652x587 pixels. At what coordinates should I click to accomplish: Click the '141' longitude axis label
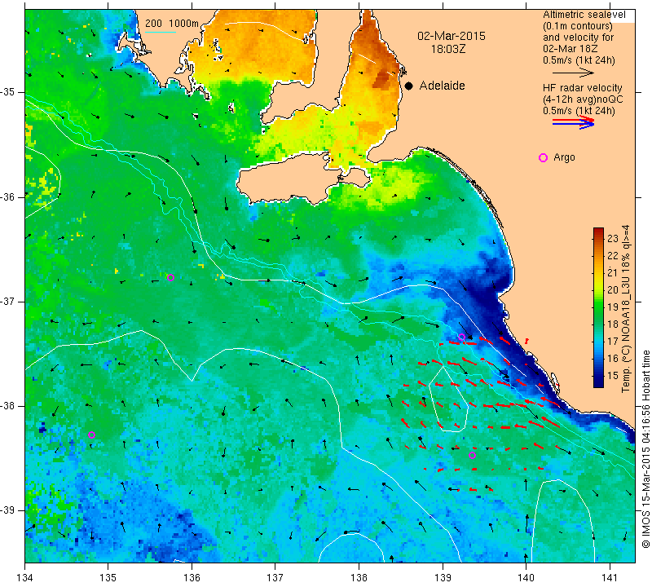(x=610, y=578)
